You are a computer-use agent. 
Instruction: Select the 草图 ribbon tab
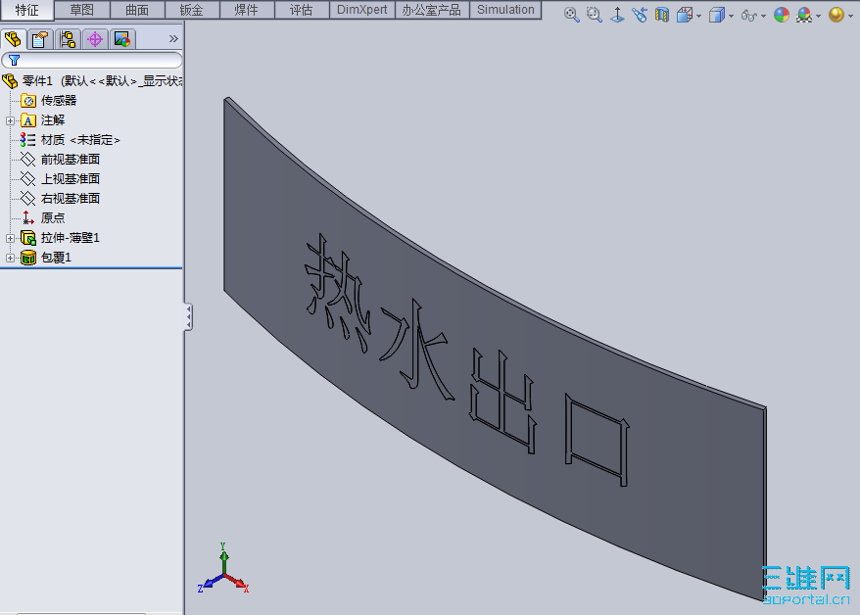tap(82, 10)
